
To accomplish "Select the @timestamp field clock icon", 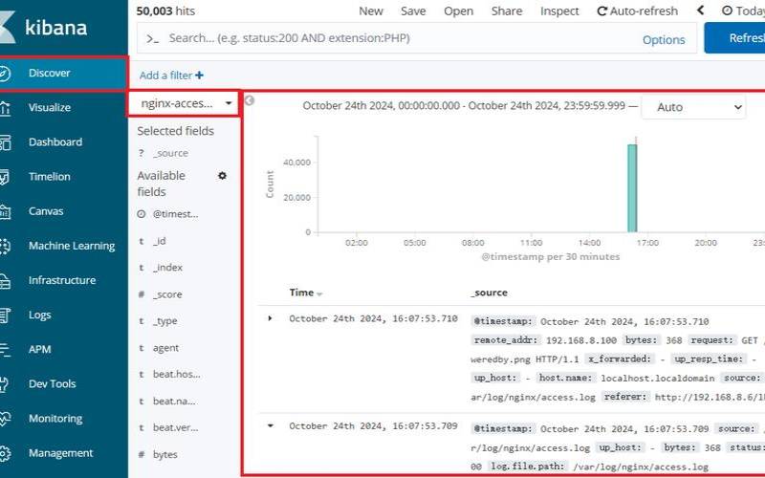I will tap(142, 214).
